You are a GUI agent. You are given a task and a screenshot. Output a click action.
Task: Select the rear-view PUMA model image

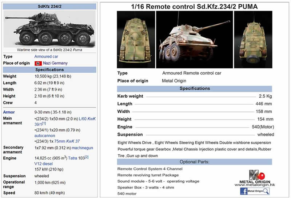253,39
